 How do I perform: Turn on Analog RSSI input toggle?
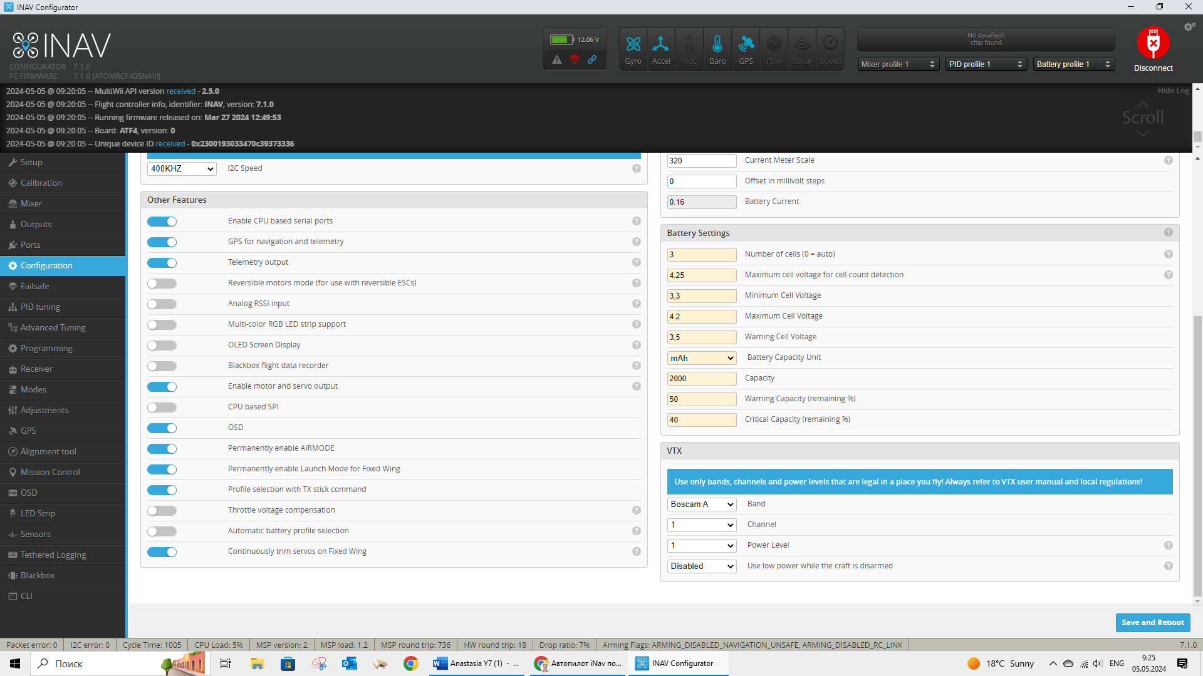[x=162, y=304]
